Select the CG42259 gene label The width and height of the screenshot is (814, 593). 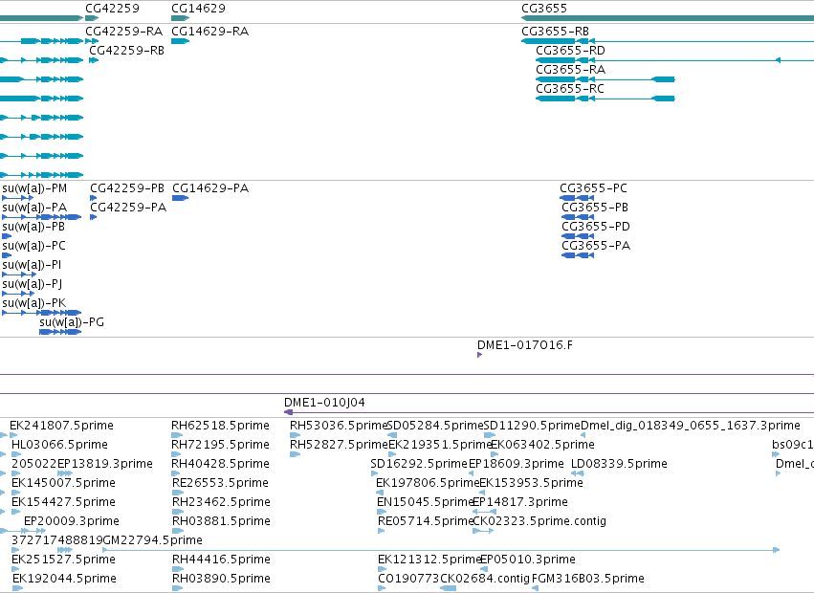pyautogui.click(x=112, y=9)
